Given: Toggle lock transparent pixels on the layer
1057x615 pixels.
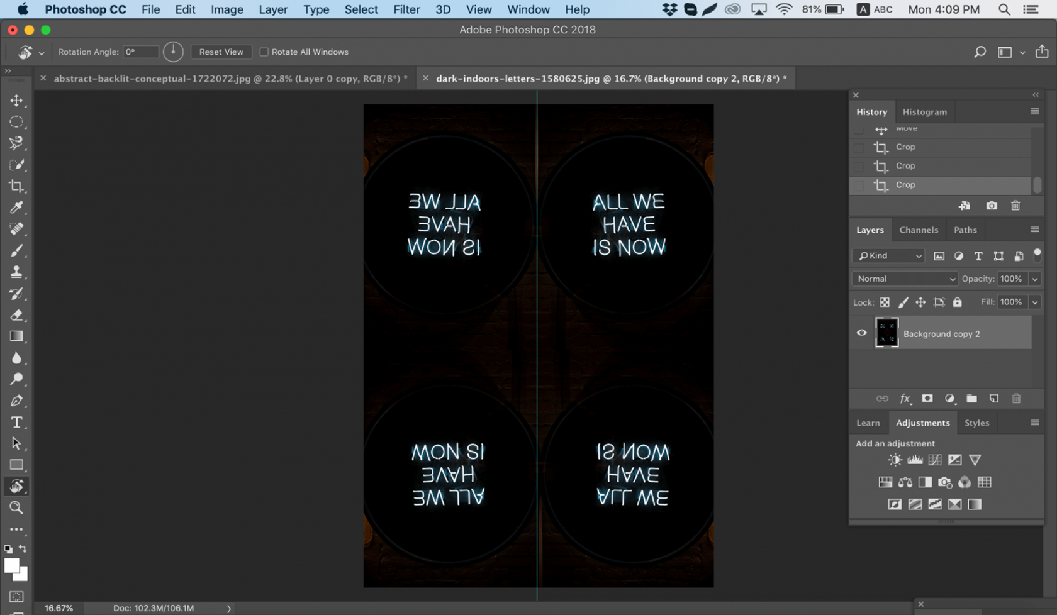Looking at the screenshot, I should point(885,302).
